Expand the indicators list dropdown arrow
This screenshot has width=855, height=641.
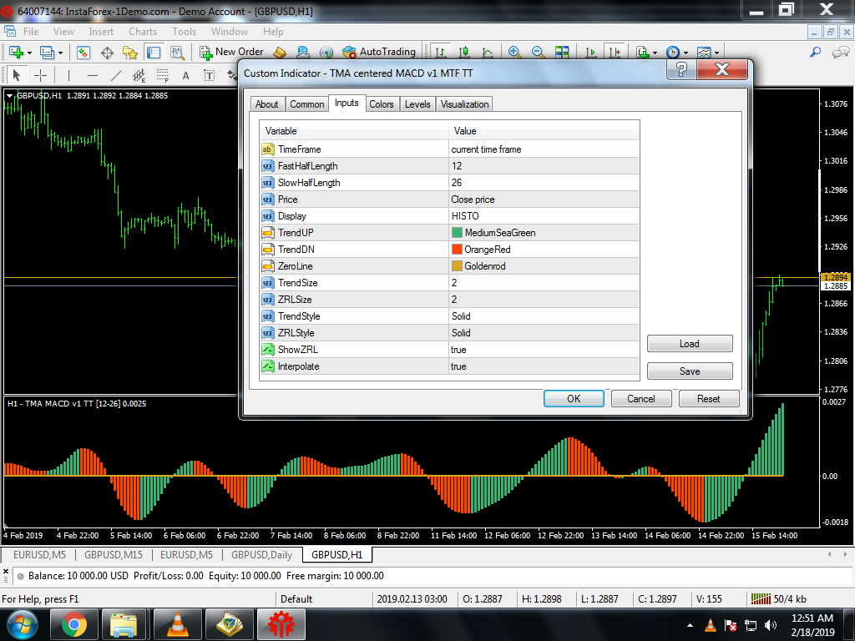point(655,53)
